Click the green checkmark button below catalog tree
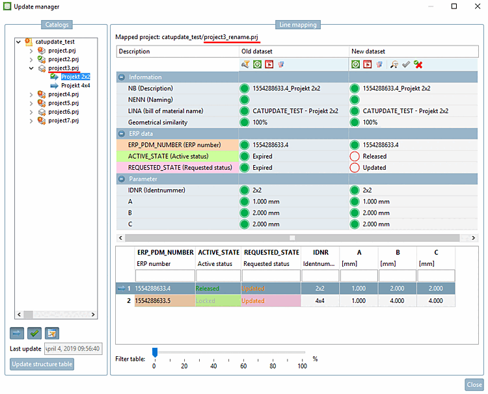 (x=34, y=334)
